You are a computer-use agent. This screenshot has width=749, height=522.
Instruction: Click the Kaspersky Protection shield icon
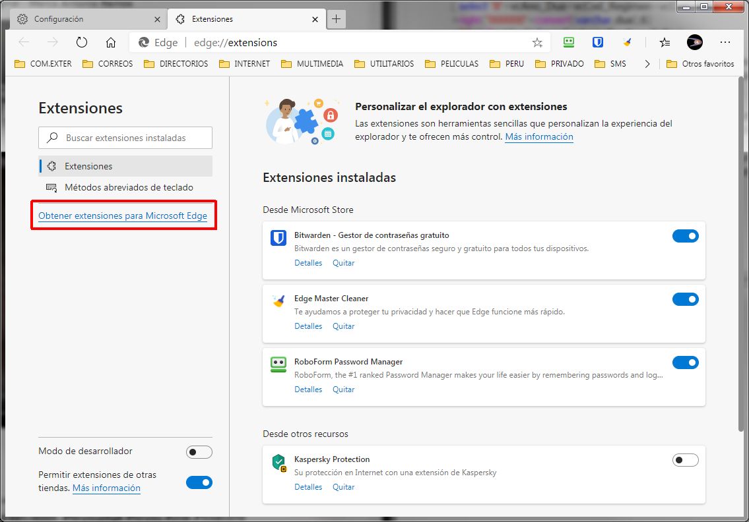[279, 463]
